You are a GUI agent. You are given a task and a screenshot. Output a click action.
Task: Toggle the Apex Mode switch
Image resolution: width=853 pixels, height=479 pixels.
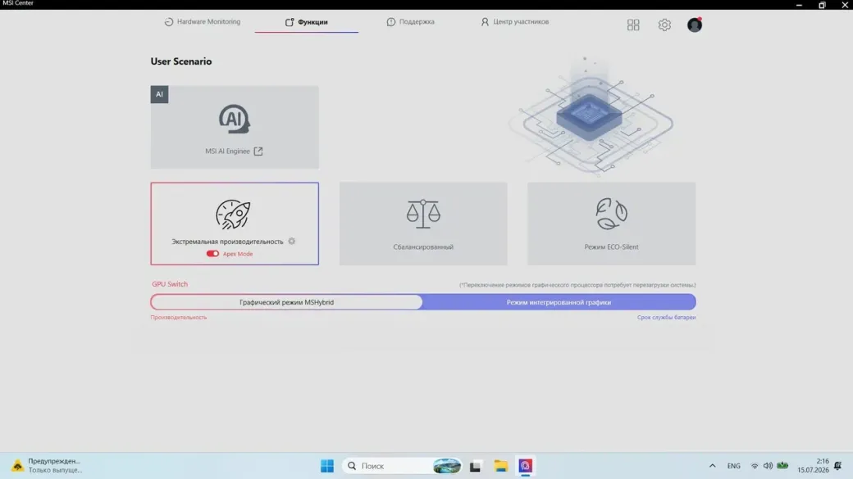tap(212, 254)
